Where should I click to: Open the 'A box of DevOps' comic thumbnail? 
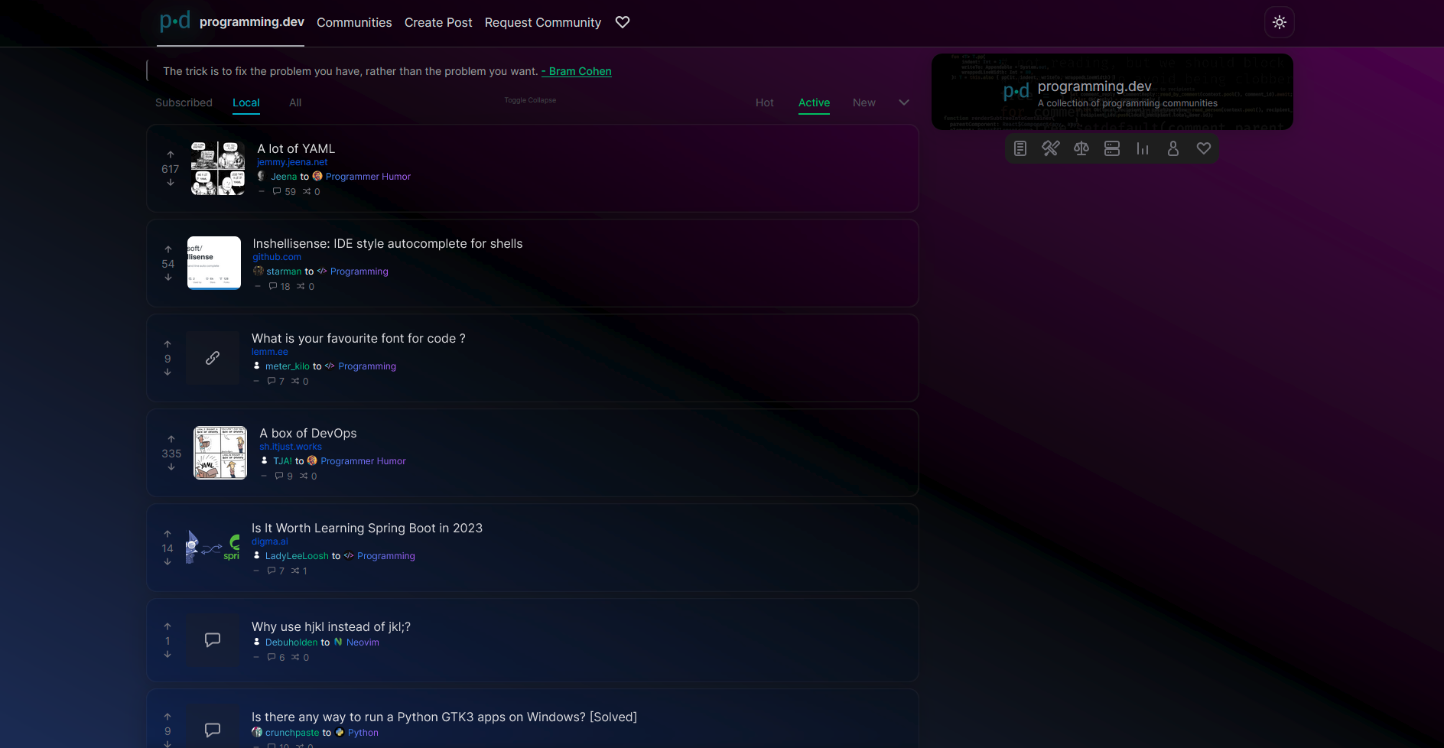[x=220, y=453]
